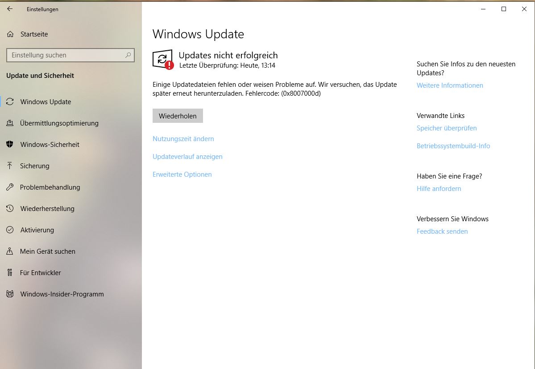Click the Wiederherstellung history icon
This screenshot has width=535, height=369.
10,208
